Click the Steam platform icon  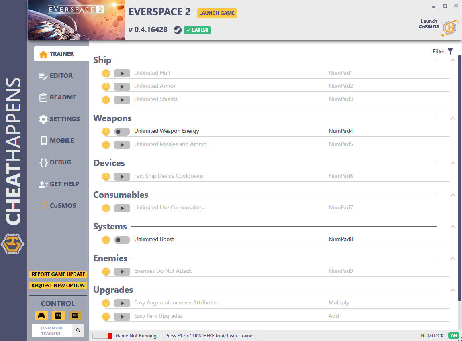pyautogui.click(x=178, y=30)
